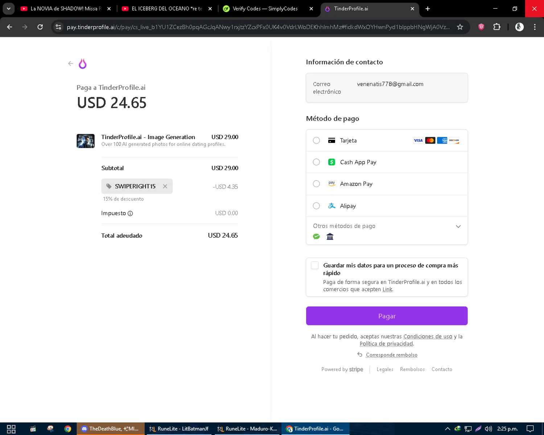The width and height of the screenshot is (544, 435).
Task: Open the notification center icon
Action: (530, 429)
